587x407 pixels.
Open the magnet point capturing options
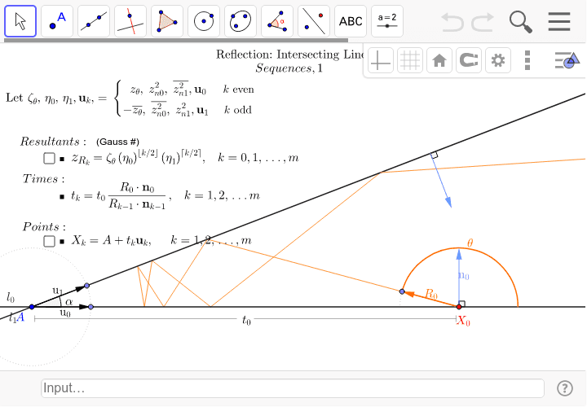pos(469,60)
